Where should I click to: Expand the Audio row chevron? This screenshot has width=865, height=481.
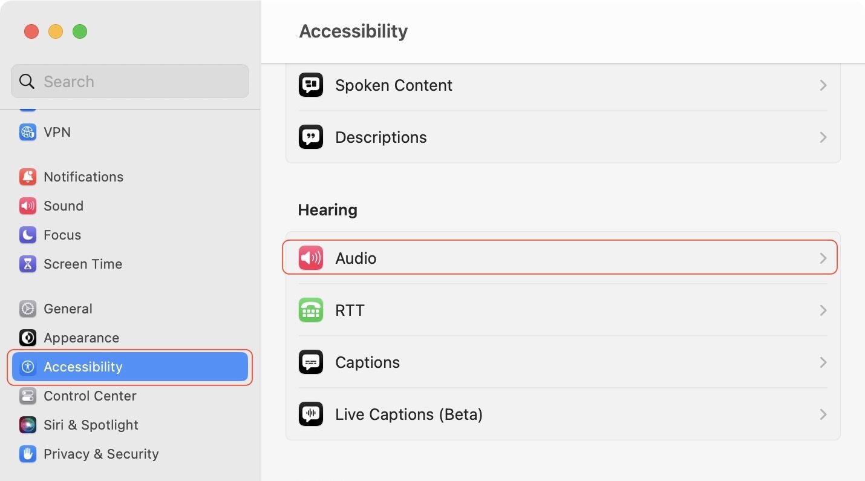(823, 258)
